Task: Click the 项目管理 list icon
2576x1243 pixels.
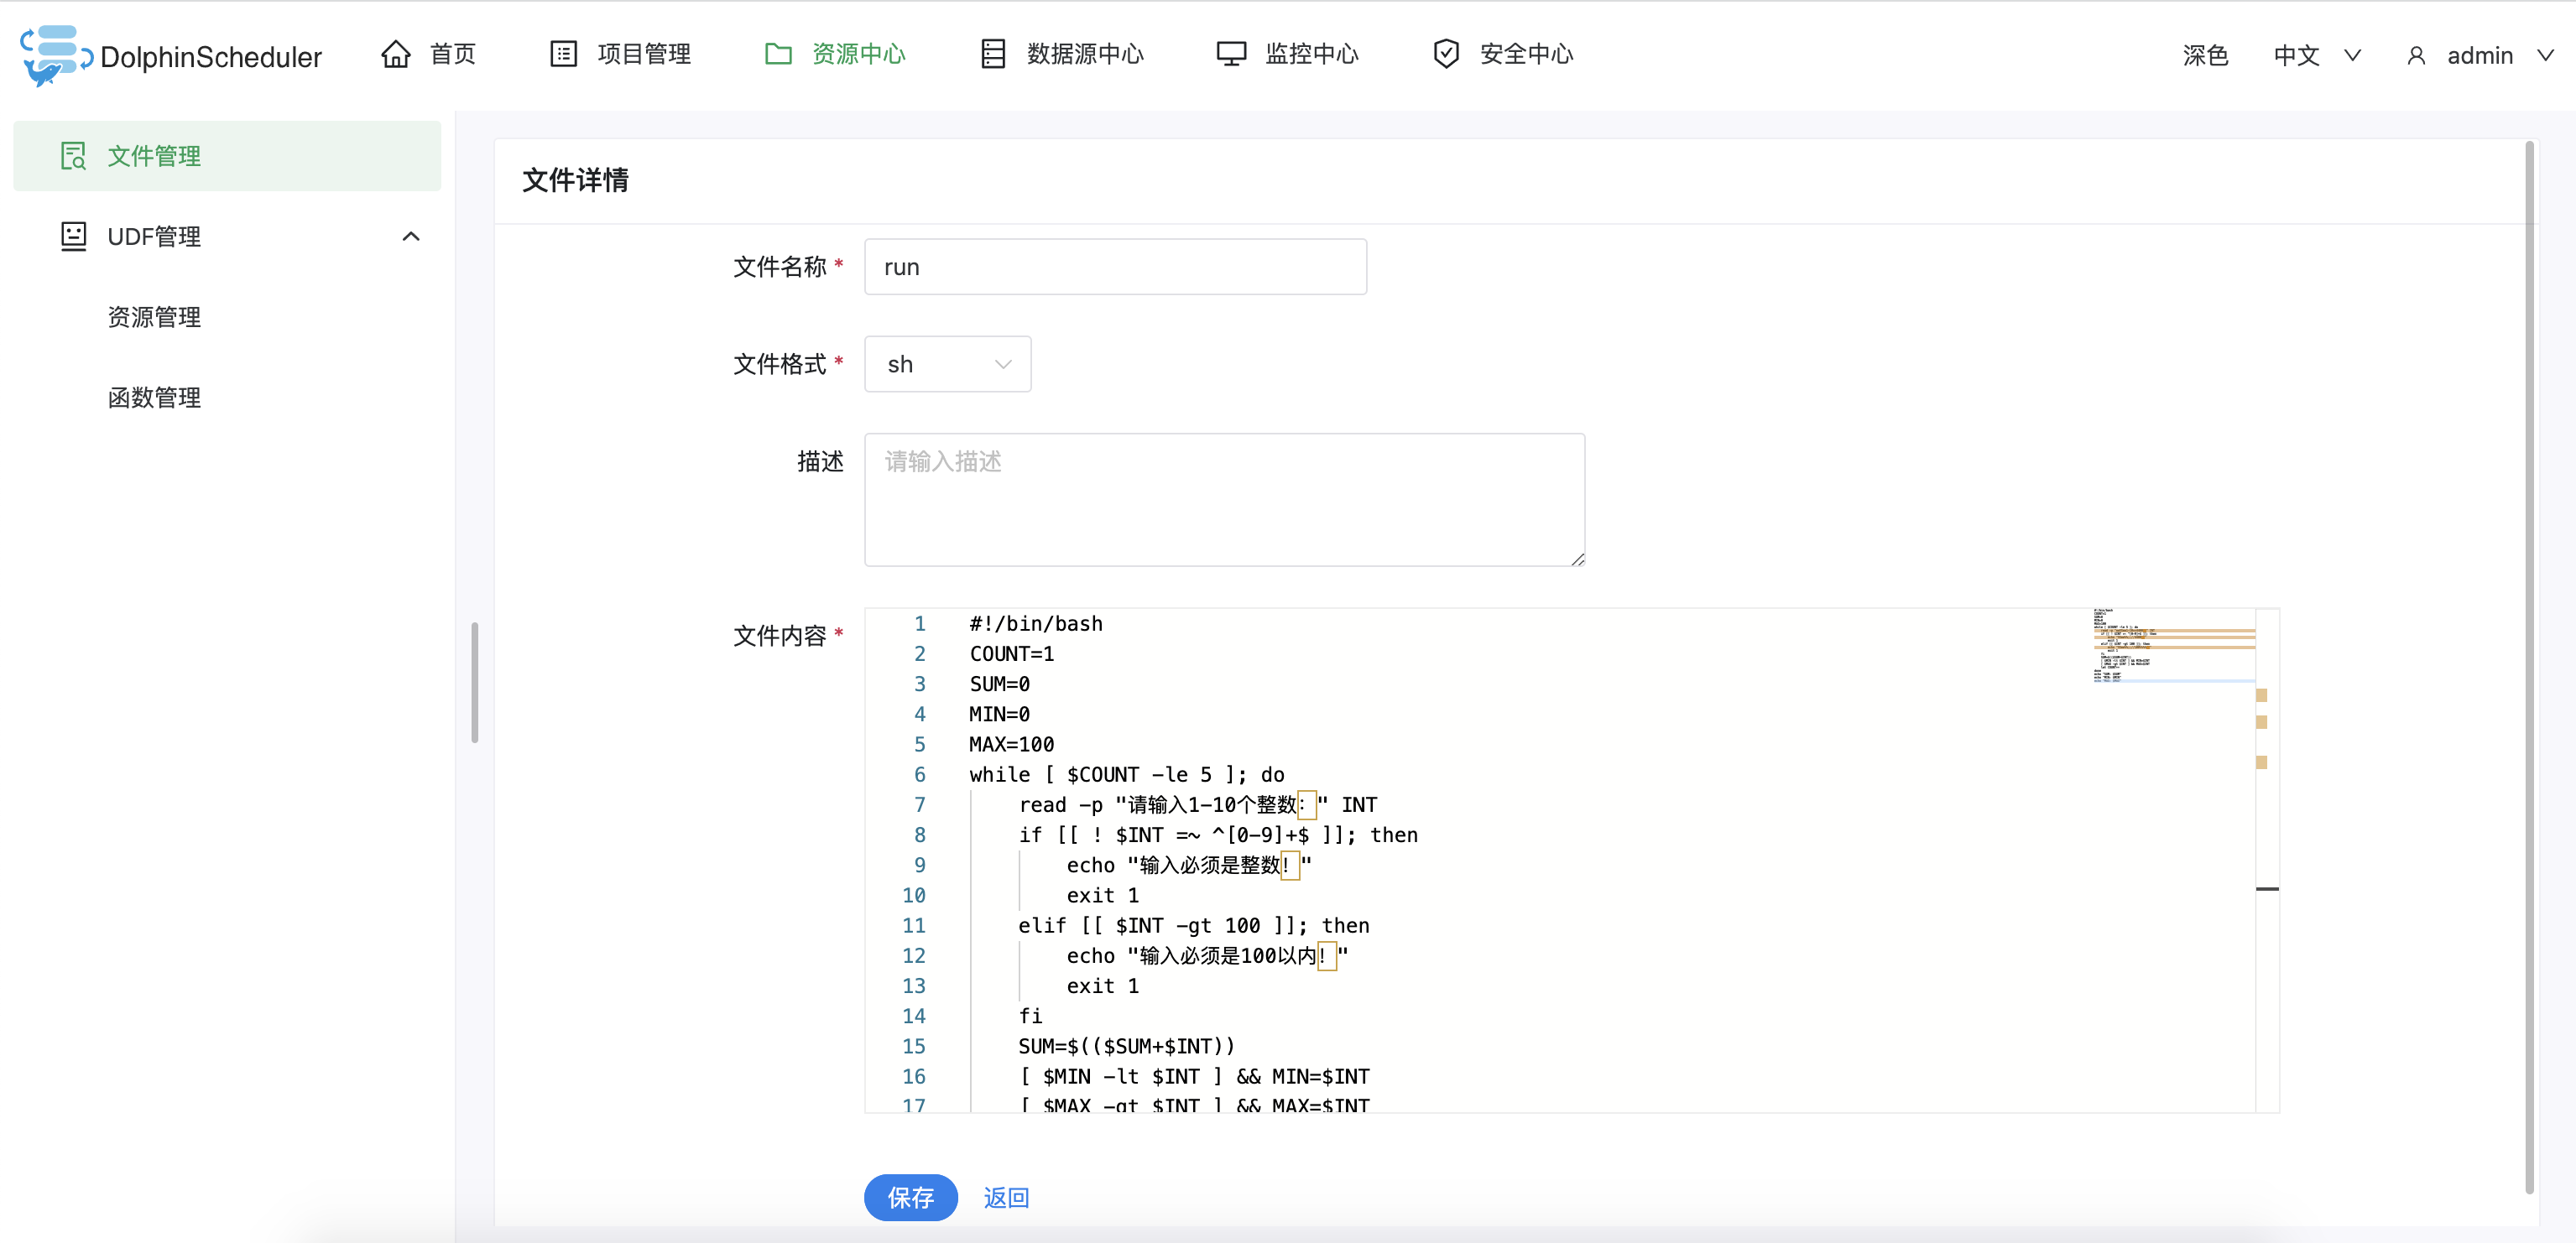Action: pyautogui.click(x=564, y=54)
